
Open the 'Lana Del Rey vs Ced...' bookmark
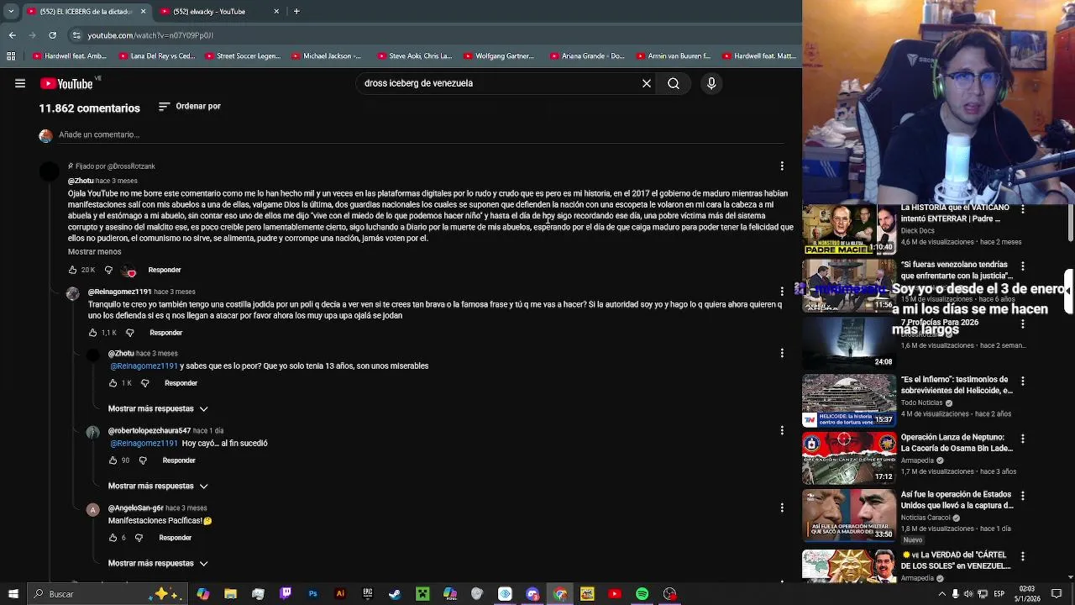(x=157, y=56)
